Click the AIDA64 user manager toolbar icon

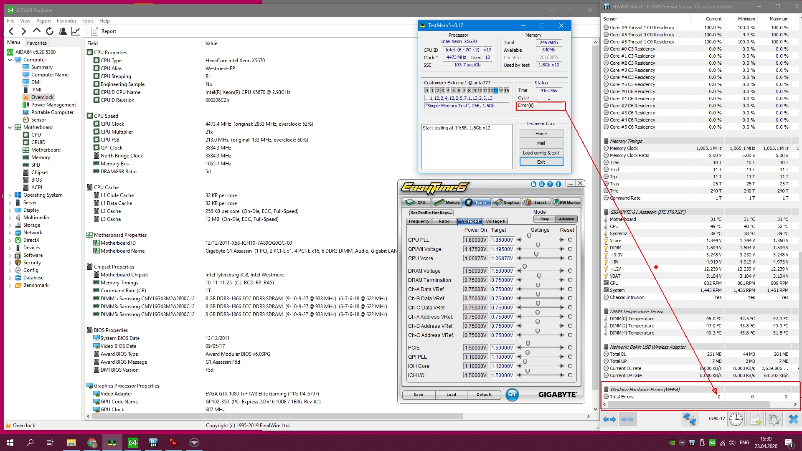[x=63, y=31]
